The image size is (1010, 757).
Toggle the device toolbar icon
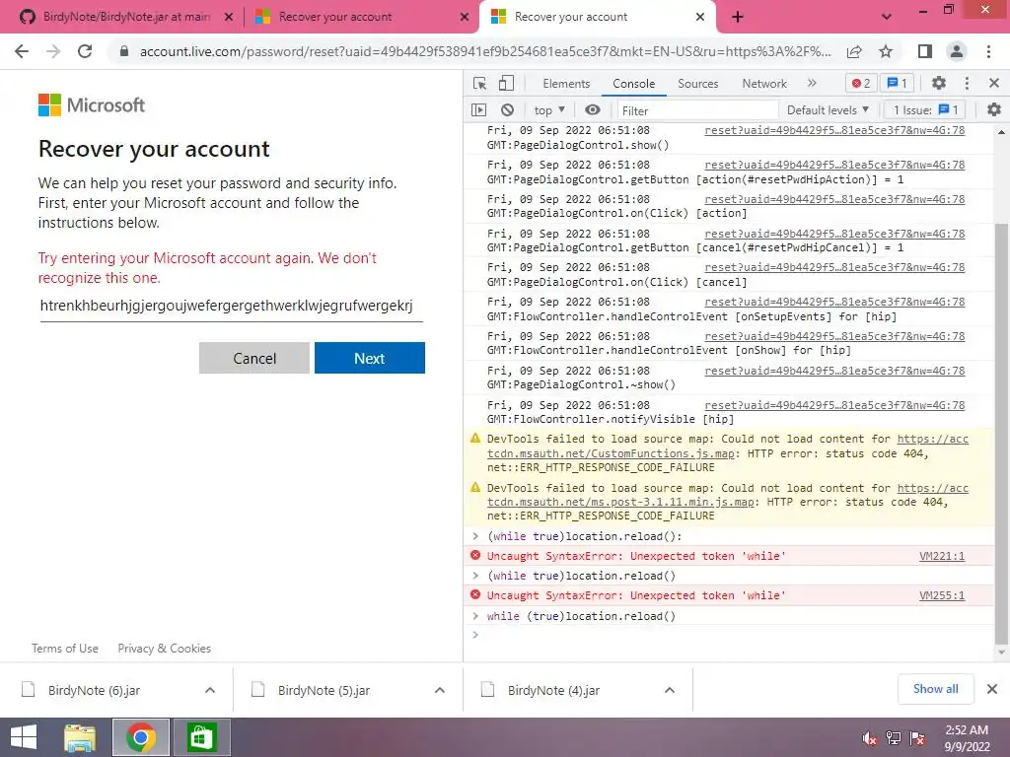click(506, 83)
